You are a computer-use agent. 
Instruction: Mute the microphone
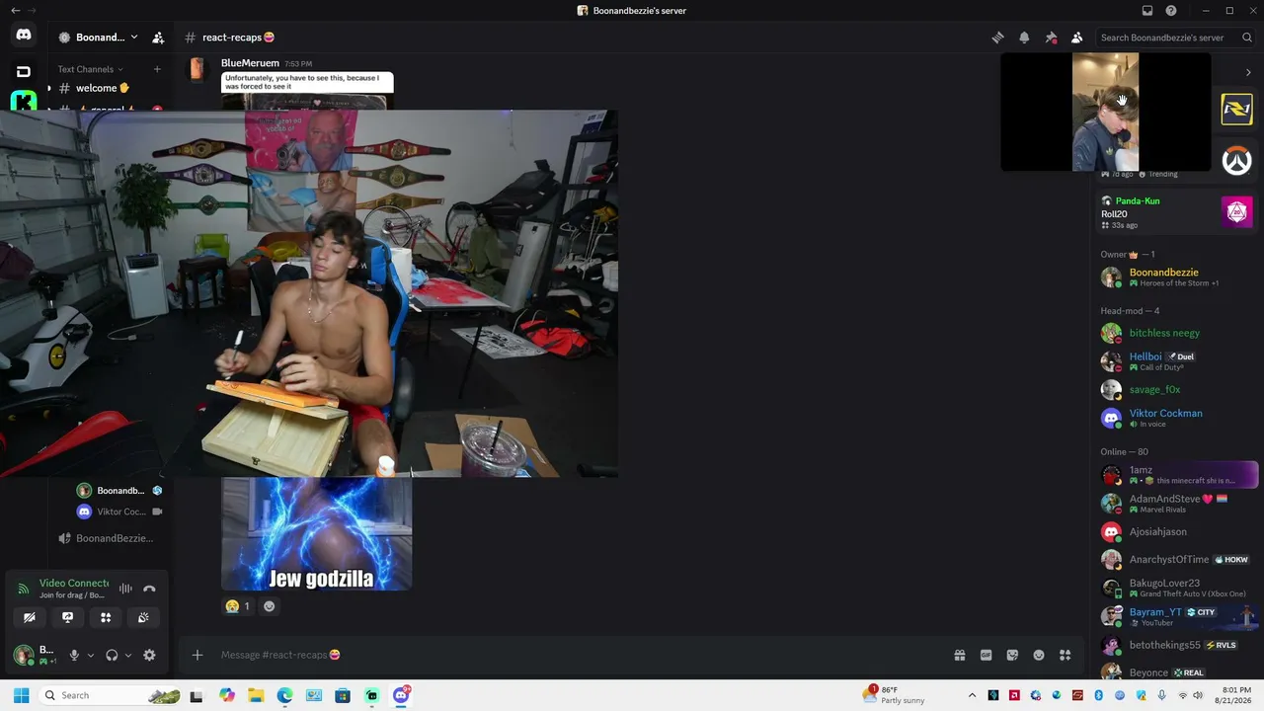pyautogui.click(x=74, y=655)
